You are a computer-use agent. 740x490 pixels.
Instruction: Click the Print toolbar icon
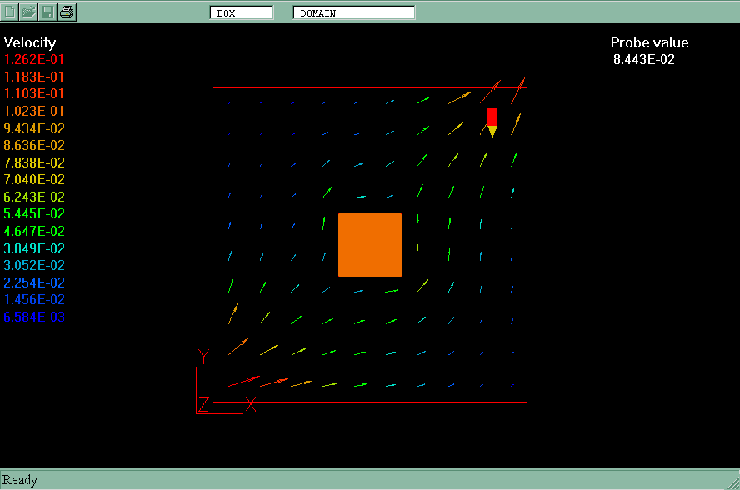pyautogui.click(x=67, y=12)
